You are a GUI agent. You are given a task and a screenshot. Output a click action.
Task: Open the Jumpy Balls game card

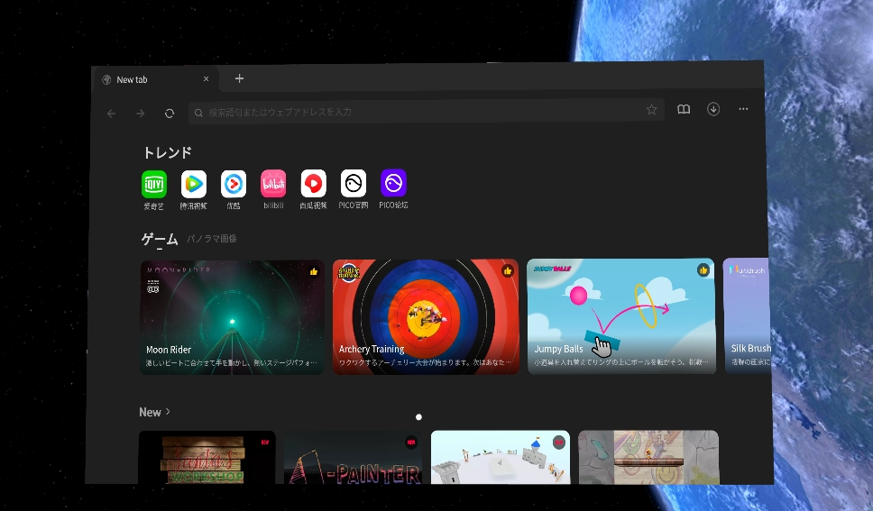621,316
